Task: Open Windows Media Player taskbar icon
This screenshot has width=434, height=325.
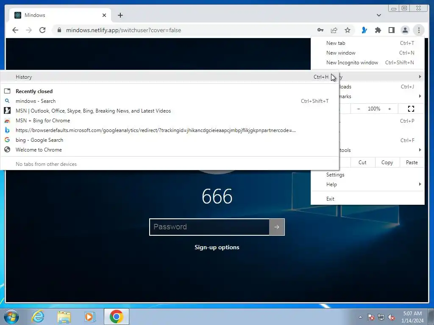Action: tap(90, 317)
